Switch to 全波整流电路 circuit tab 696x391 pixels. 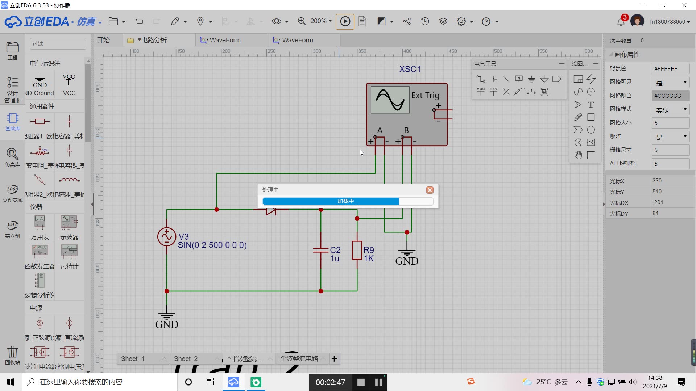(299, 358)
